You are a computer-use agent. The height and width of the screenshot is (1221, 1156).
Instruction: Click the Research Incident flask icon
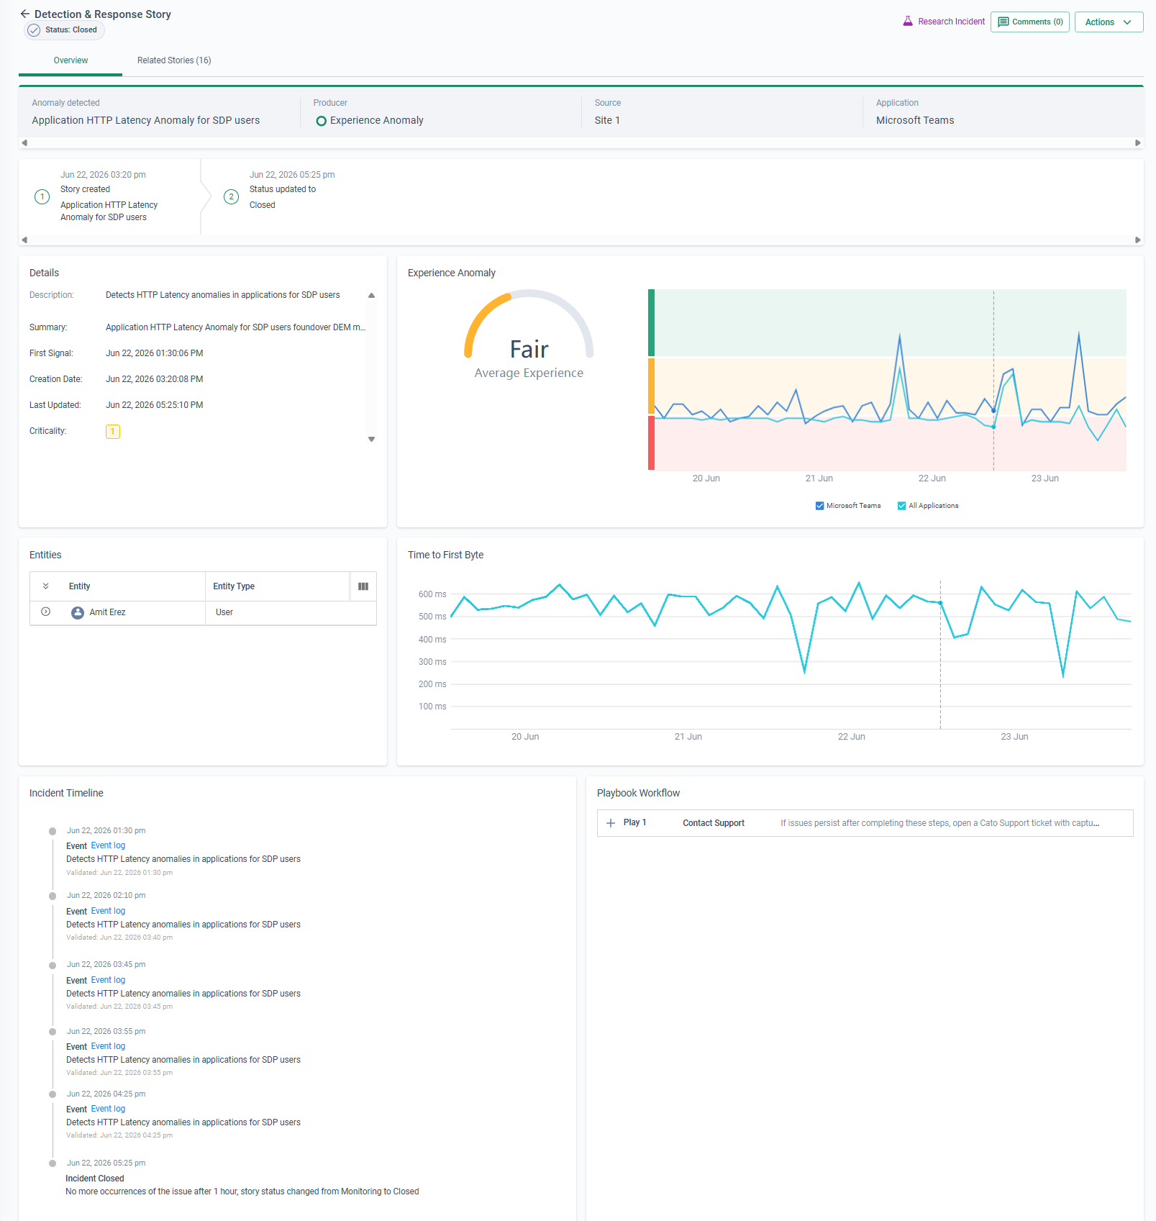point(908,22)
